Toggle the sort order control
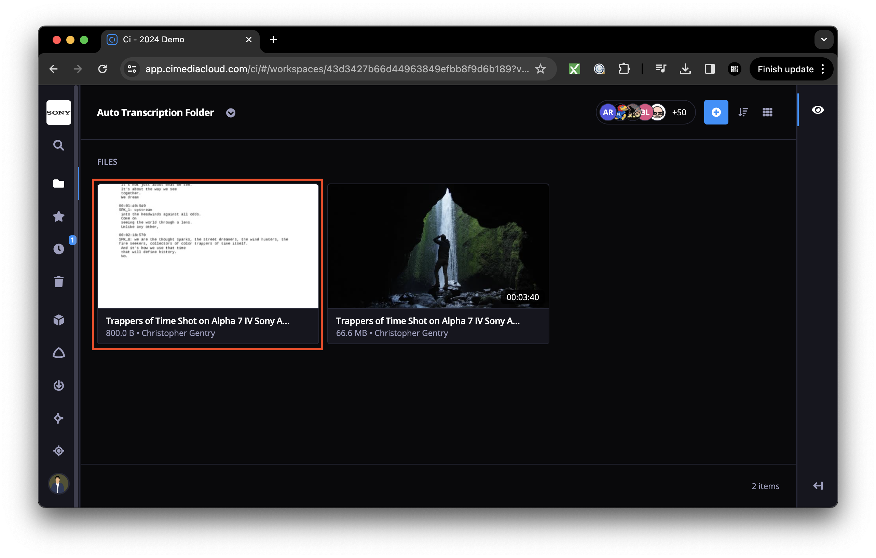876x558 pixels. [x=743, y=112]
